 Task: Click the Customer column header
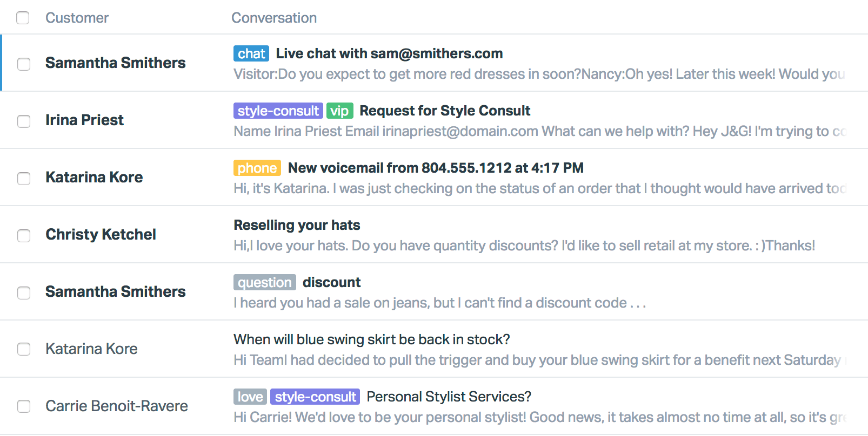[77, 18]
